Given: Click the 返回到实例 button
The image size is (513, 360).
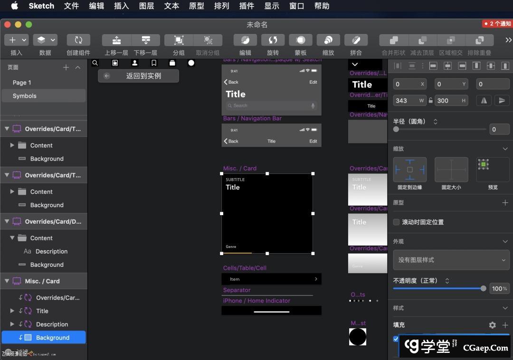Looking at the screenshot, I should pos(138,76).
